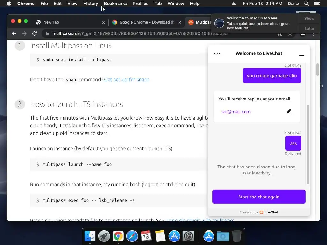The height and width of the screenshot is (245, 327).
Task: Open App Store beside Notes in dock
Action: tap(174, 236)
